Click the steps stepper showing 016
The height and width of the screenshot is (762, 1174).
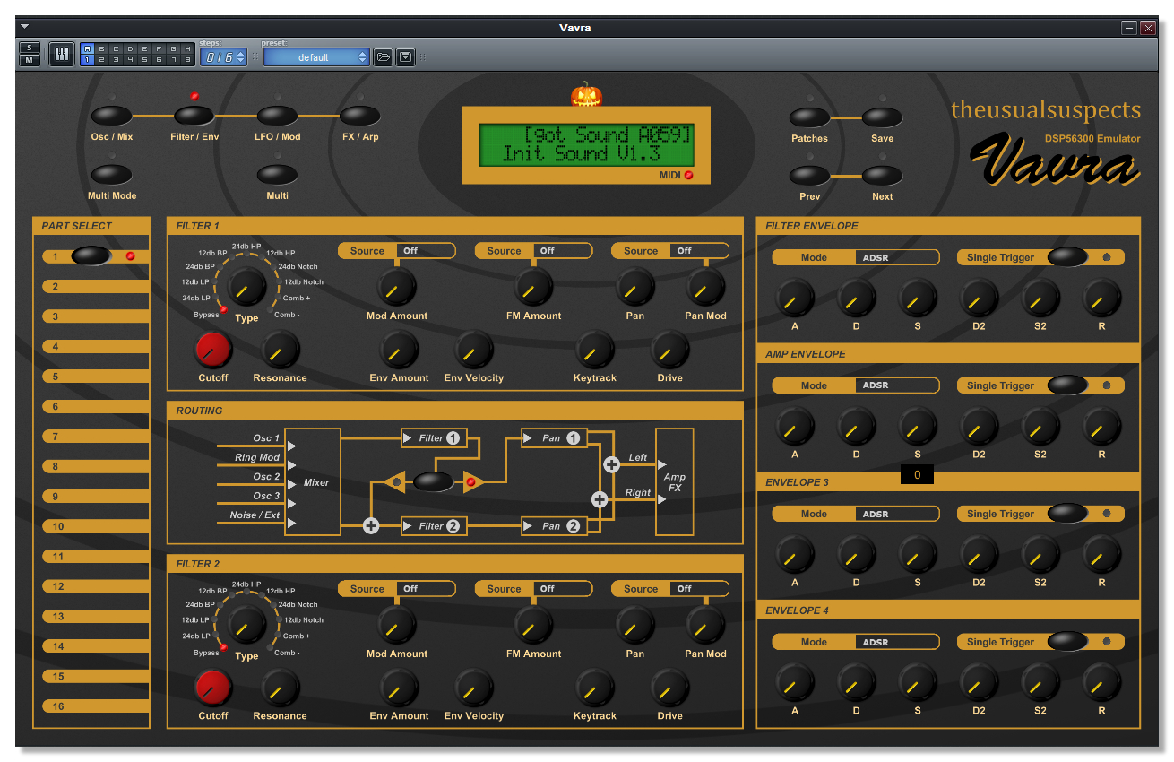pyautogui.click(x=223, y=57)
